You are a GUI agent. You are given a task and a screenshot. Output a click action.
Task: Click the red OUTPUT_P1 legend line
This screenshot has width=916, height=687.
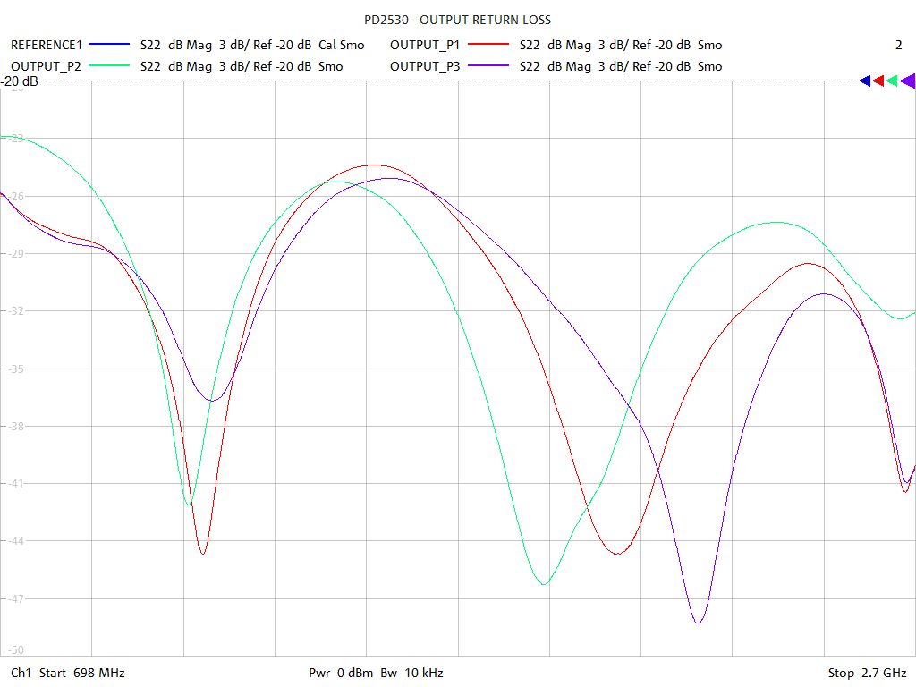click(x=488, y=45)
